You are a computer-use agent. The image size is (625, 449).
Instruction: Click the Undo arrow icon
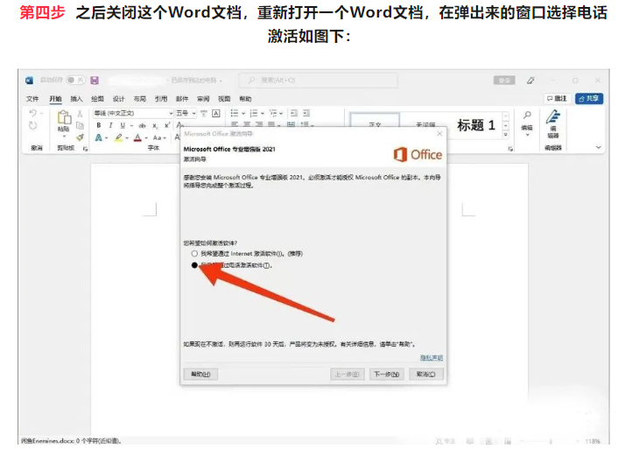point(33,114)
